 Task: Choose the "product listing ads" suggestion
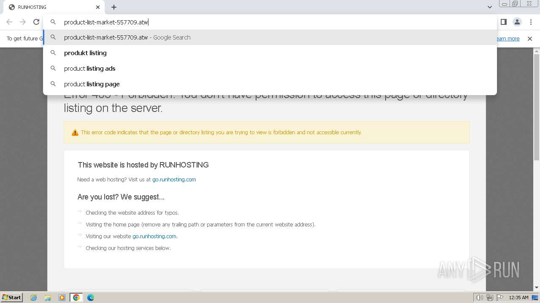tap(270, 69)
